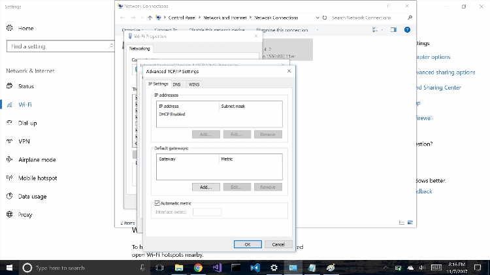Screen dimensions: 490x275
Task: Open the touch keyboard tray icon
Action: tap(436, 268)
